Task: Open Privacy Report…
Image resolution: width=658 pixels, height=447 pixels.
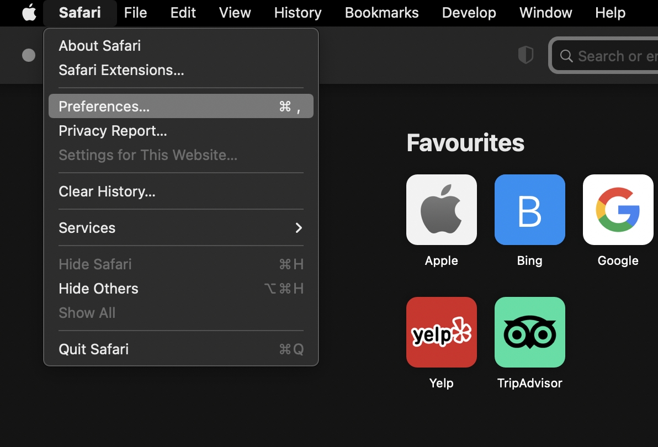Action: pyautogui.click(x=181, y=131)
